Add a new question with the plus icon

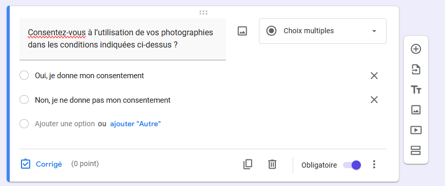[416, 49]
